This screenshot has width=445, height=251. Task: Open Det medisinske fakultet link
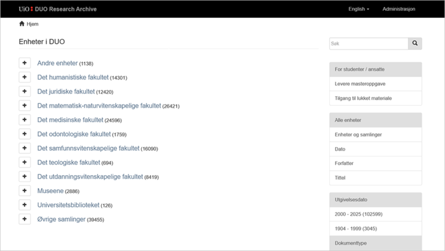pyautogui.click(x=70, y=120)
